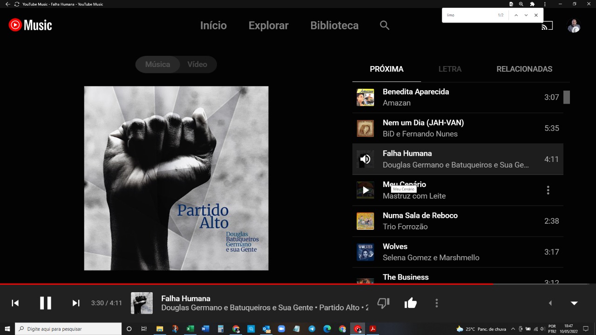Open player bar three-dot menu
596x335 pixels.
436,303
